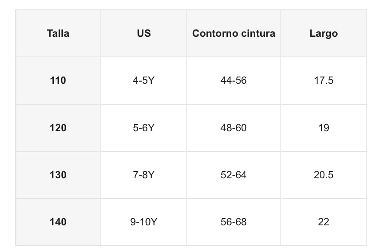This screenshot has height=251, width=380.
Task: Click the 19 length cell
Action: [x=324, y=128]
